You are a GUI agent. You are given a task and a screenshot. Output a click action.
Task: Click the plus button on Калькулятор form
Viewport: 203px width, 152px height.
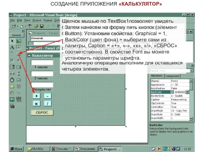point(37,96)
